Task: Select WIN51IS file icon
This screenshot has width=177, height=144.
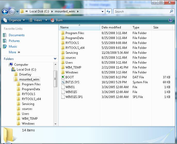Action: pos(63,92)
